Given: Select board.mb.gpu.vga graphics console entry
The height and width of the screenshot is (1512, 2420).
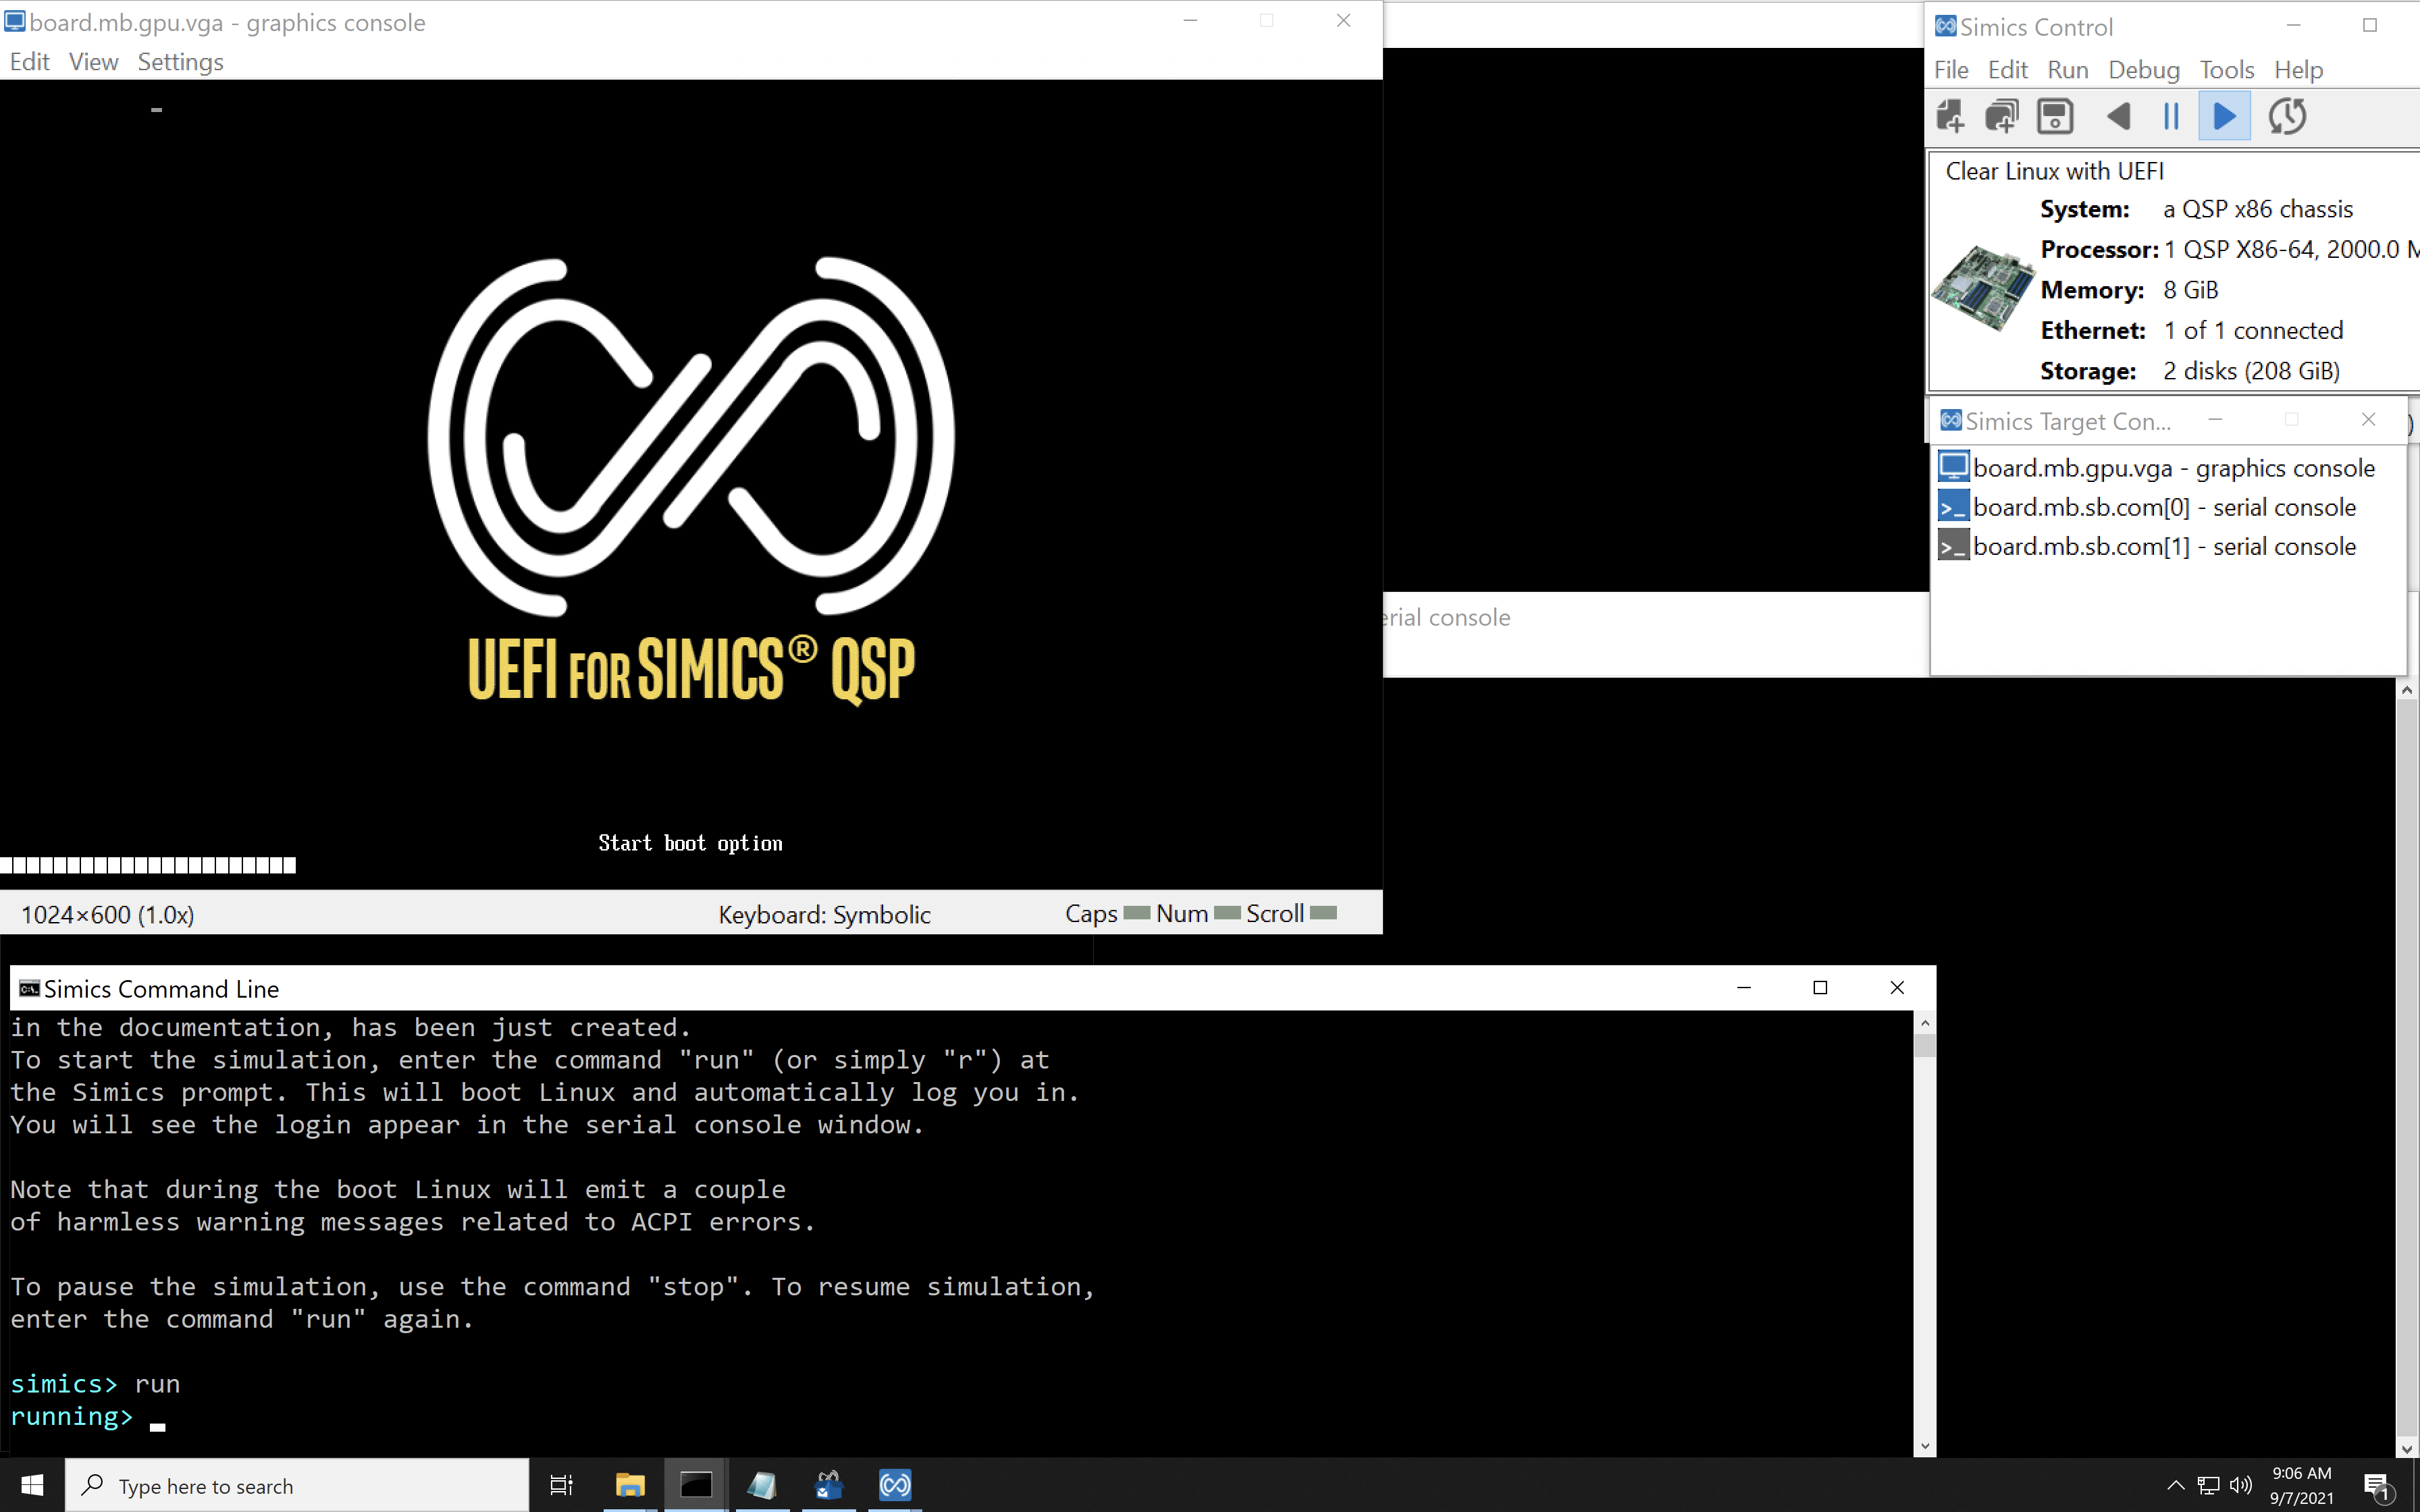Looking at the screenshot, I should pyautogui.click(x=2172, y=468).
